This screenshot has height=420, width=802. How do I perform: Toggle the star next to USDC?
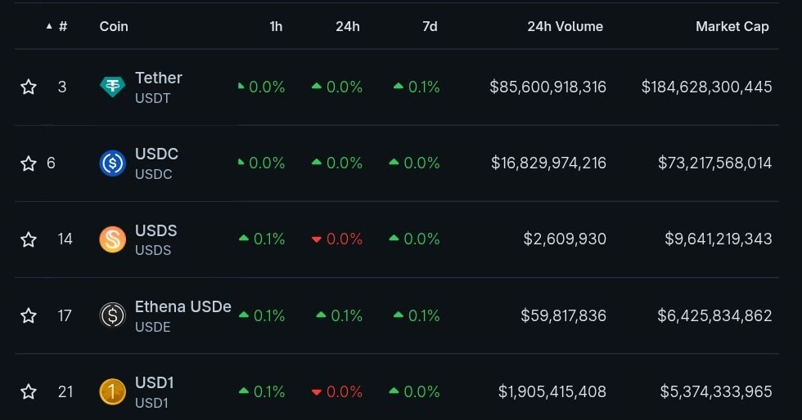tap(29, 163)
